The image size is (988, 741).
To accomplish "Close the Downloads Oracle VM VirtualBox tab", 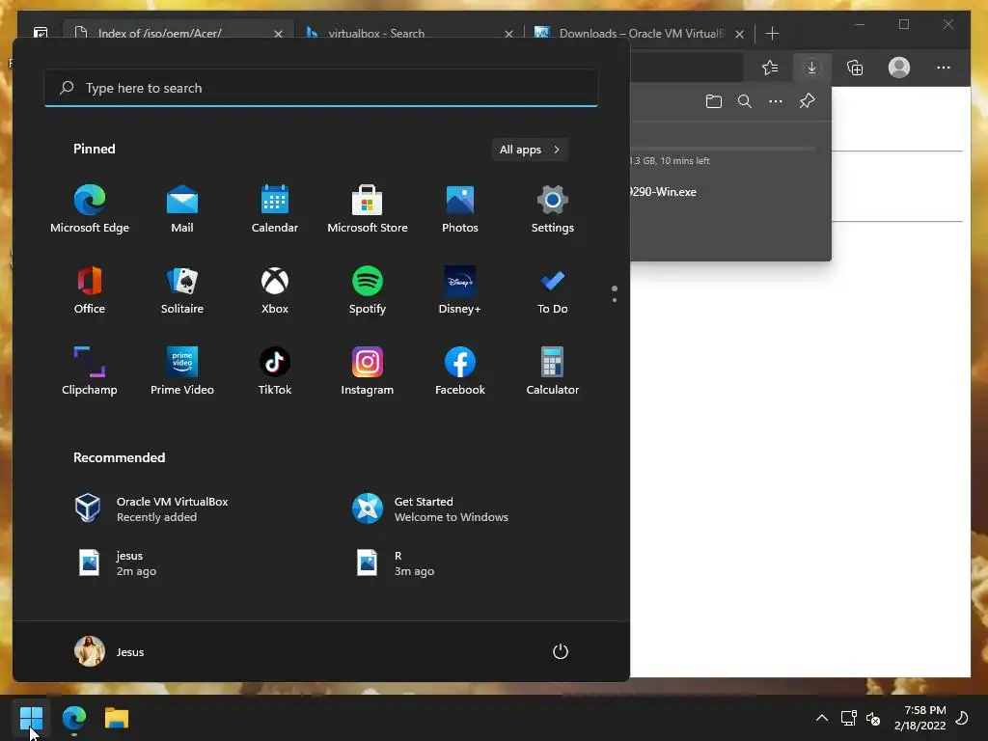I will (x=740, y=34).
